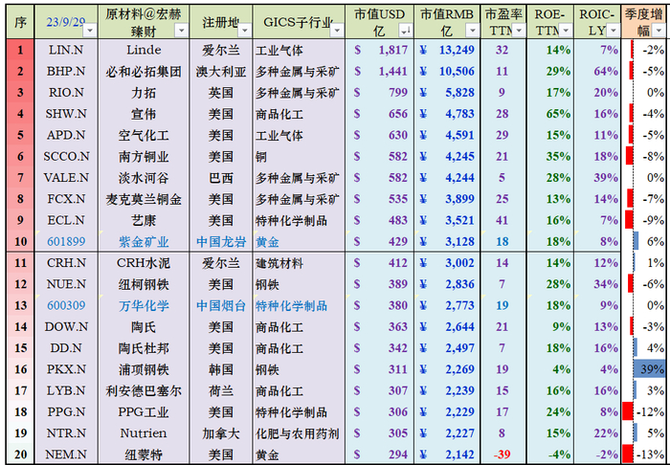Select row number 10
The width and height of the screenshot is (670, 465).
(x=20, y=242)
